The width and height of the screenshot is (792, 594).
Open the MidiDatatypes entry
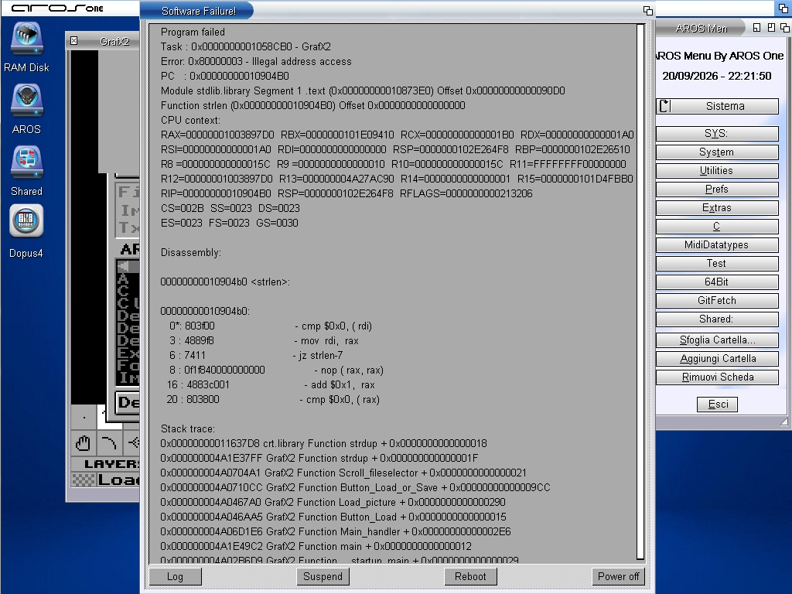[x=717, y=245]
